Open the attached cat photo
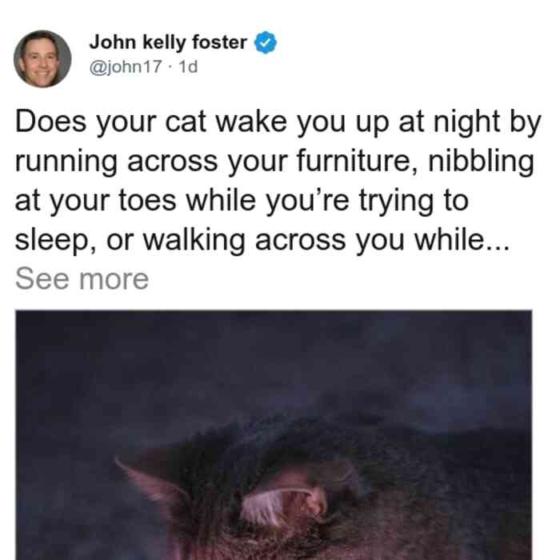The width and height of the screenshot is (560, 560). click(x=274, y=434)
